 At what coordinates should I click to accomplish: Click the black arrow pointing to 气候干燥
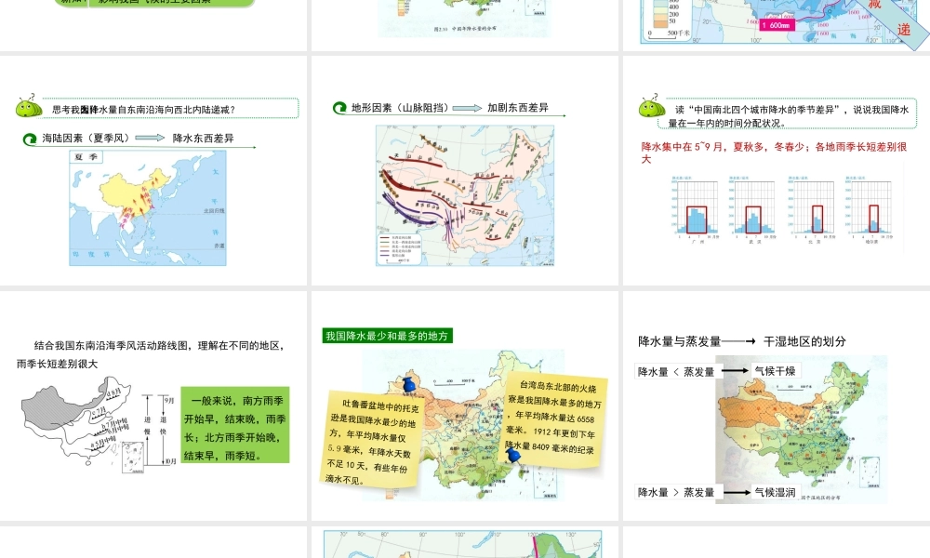[735, 371]
